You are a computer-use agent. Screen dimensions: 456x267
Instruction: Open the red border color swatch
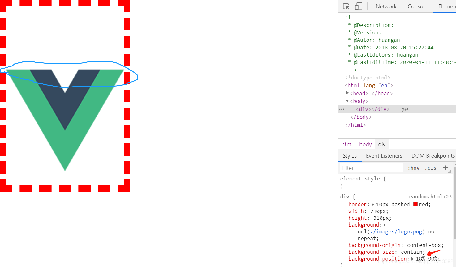(x=416, y=204)
